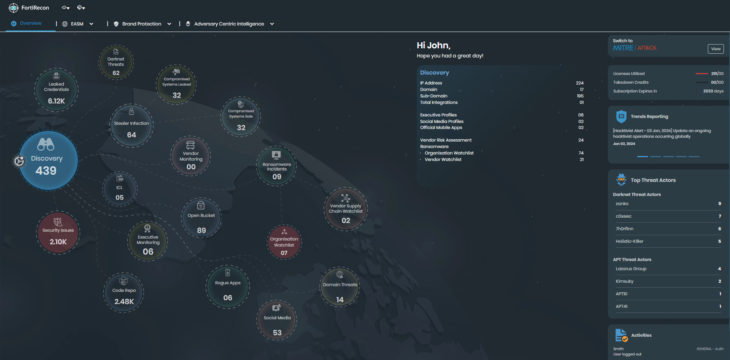Open the zanko threat actor row
The height and width of the screenshot is (360, 730).
click(668, 204)
